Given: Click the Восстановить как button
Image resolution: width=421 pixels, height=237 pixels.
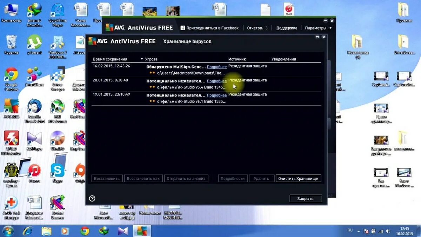Looking at the screenshot, I should 143,178.
